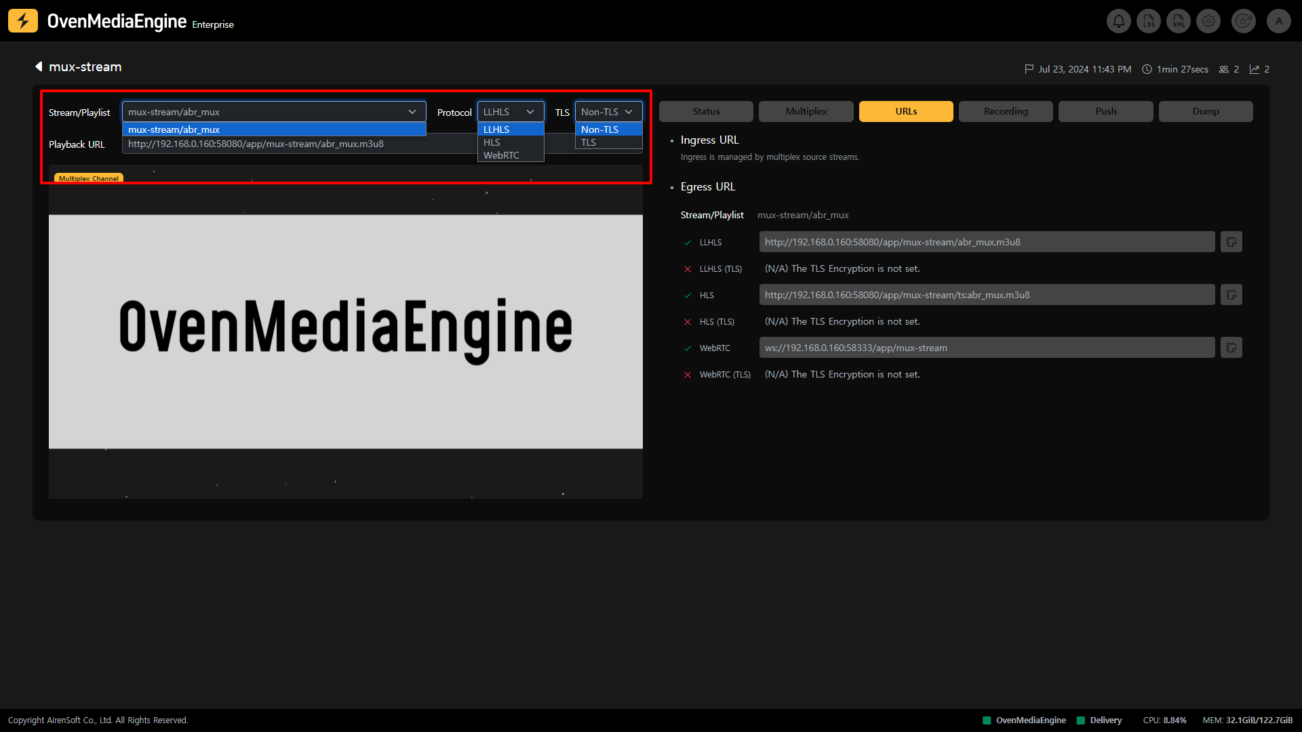The width and height of the screenshot is (1302, 732).
Task: Open the TLS dropdown selector
Action: pyautogui.click(x=608, y=112)
